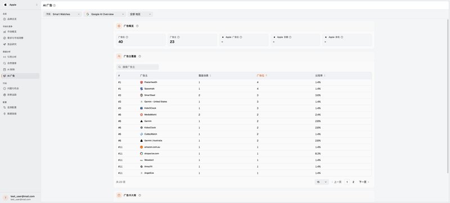Go to page 2 of the table
Image resolution: width=450 pixels, height=203 pixels.
click(353, 182)
